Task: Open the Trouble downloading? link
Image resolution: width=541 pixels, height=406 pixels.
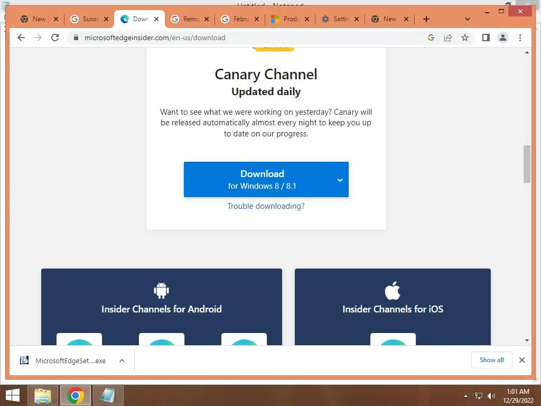Action: click(x=266, y=206)
